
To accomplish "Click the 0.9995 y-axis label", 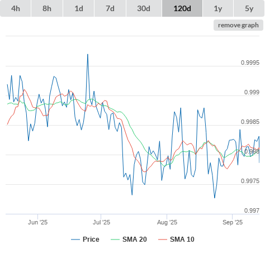I will (x=250, y=63).
